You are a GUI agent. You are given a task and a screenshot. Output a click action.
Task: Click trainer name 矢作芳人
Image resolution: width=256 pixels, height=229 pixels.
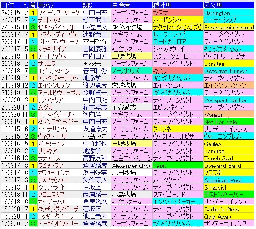pyautogui.click(x=96, y=180)
